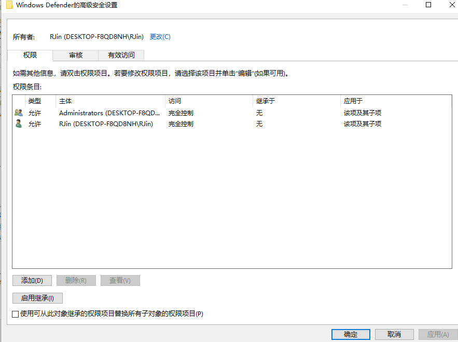Screen dimensions: 458x342
Task: Open the 有效访问 tab
Action: pos(121,55)
